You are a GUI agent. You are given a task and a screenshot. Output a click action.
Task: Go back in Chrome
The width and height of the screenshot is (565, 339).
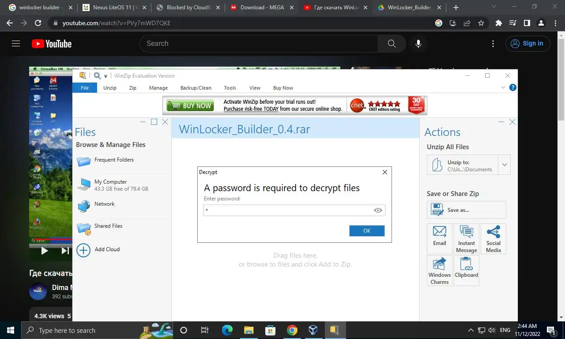pyautogui.click(x=10, y=23)
